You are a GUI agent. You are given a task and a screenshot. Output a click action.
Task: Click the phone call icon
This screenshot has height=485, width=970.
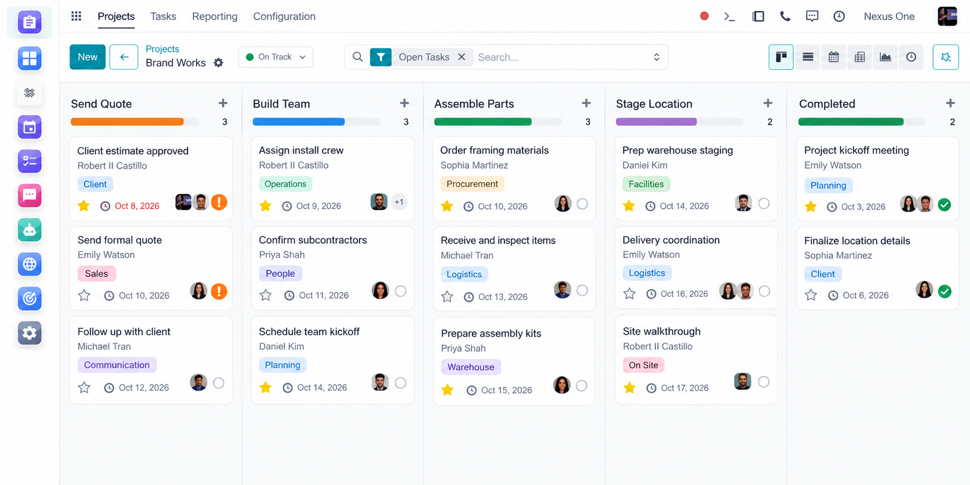[x=785, y=16]
